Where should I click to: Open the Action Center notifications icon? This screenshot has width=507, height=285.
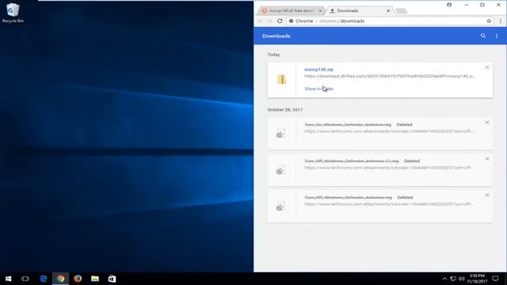495,279
